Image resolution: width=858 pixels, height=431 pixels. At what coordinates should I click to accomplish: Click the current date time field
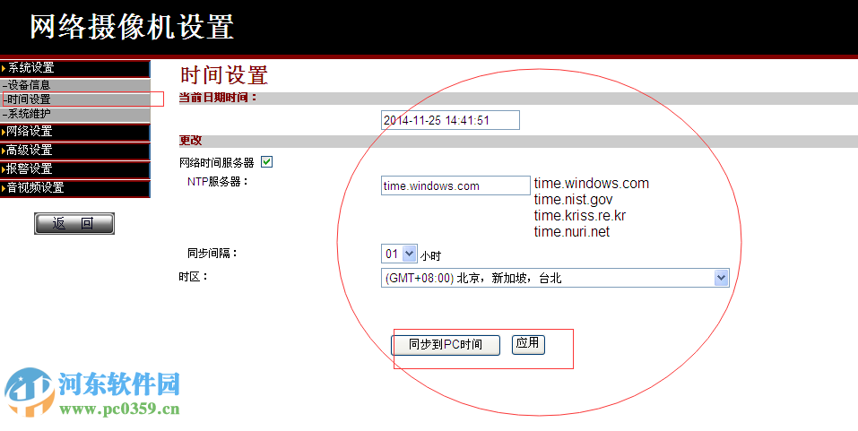tap(450, 120)
